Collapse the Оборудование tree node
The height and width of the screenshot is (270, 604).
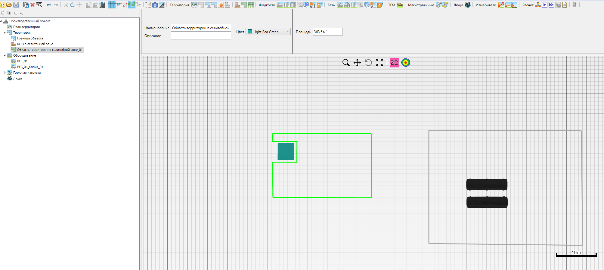(5, 55)
